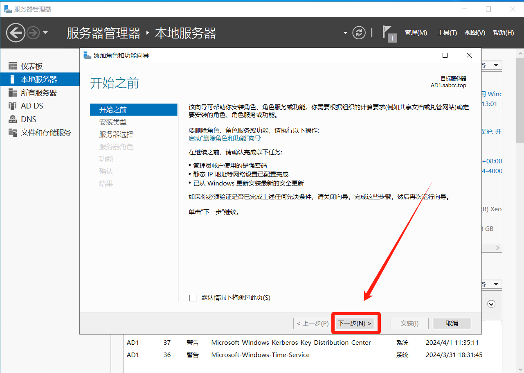
Task: Select the Dashboard (仪表板) sidebar icon
Action: coord(13,66)
